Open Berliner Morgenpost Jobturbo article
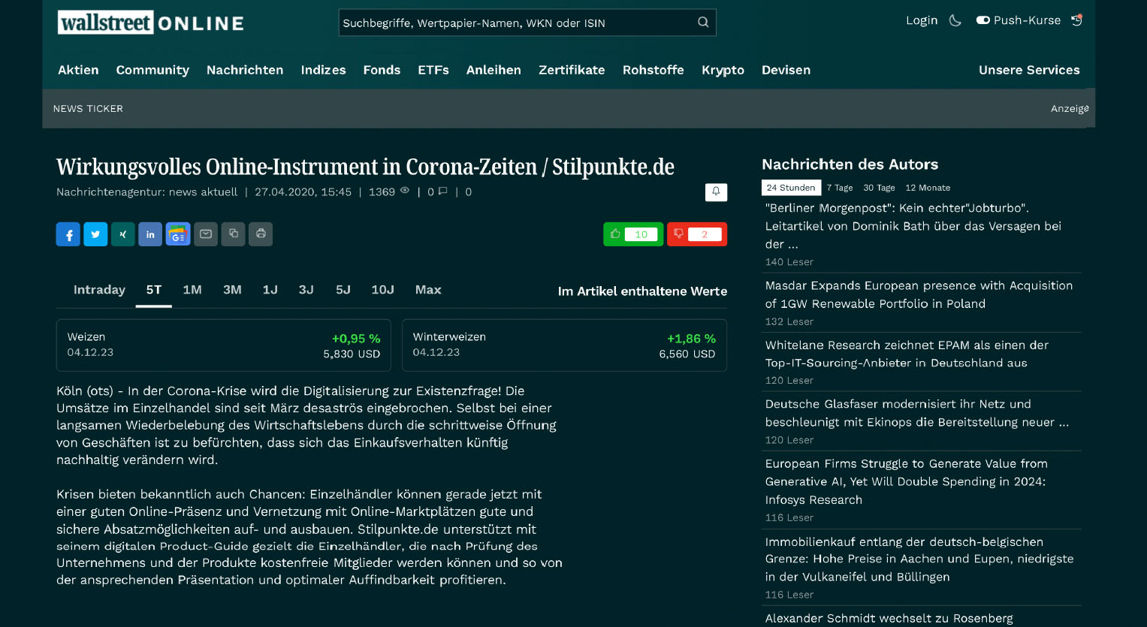This screenshot has height=627, width=1147. [x=913, y=226]
